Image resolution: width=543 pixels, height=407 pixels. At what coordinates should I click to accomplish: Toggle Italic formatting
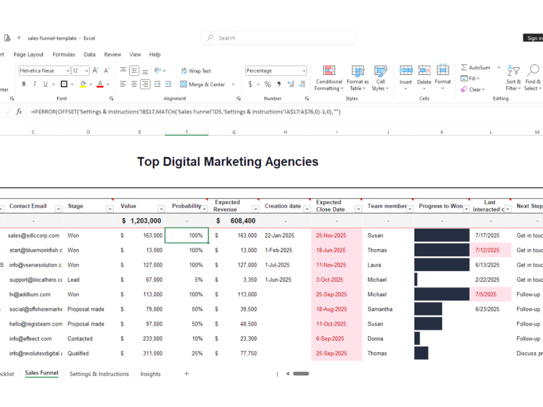tap(35, 84)
